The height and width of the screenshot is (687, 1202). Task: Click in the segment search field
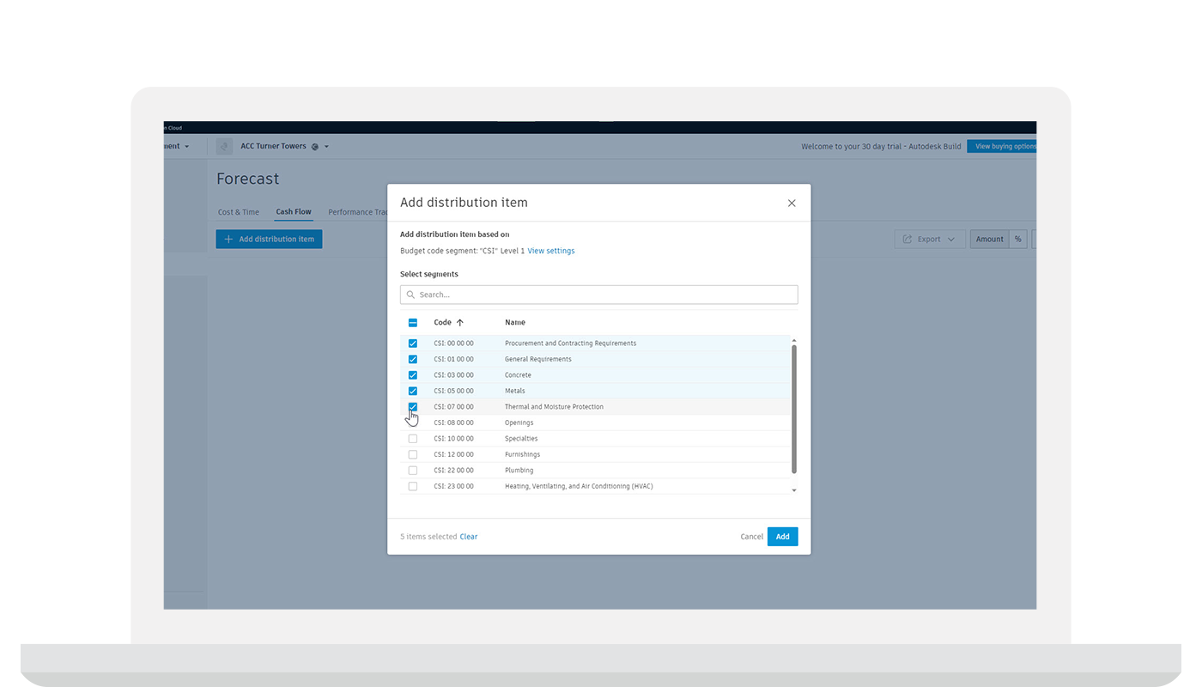(598, 295)
